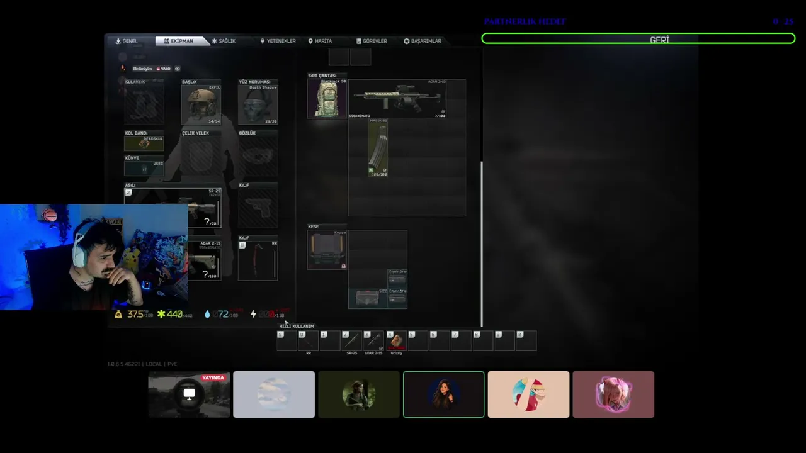Screen dimensions: 806x453
Task: Click the empty pistol Kılıf holster slot
Action: coord(258,208)
